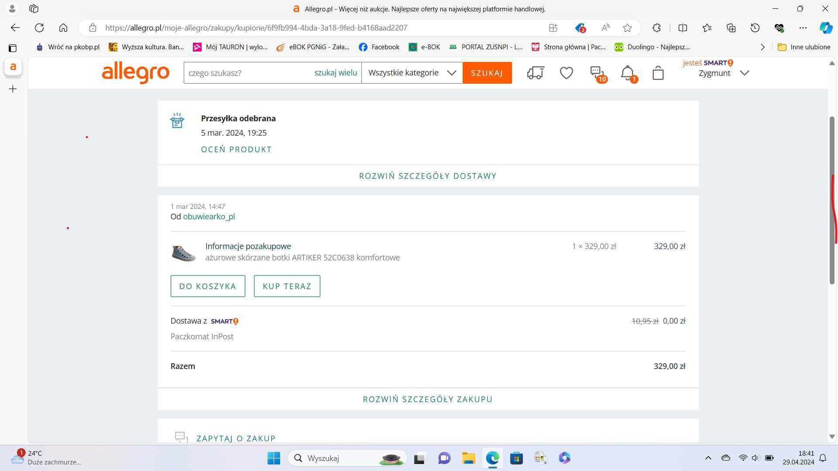The image size is (838, 471).
Task: Open File Explorer in the taskbar
Action: click(468, 458)
